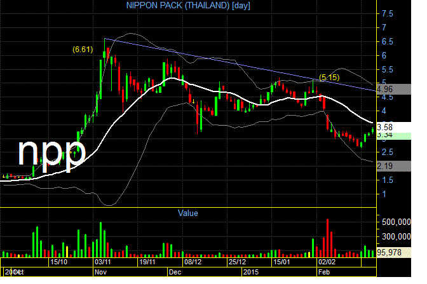Screen dimensions: 427x284
Task: Click the Value panel heading
Action: [188, 213]
